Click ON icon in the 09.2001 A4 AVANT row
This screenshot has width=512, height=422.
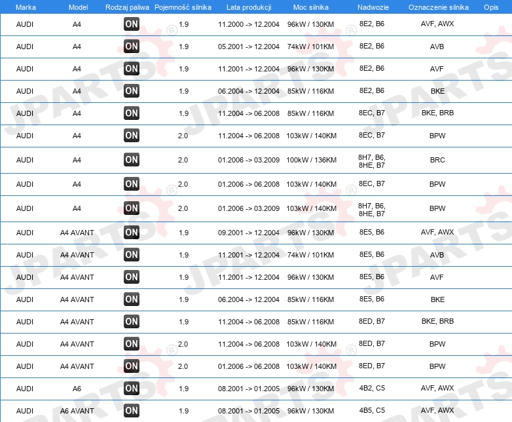[x=132, y=233]
